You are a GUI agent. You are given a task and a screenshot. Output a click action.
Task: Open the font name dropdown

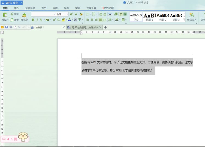point(55,14)
